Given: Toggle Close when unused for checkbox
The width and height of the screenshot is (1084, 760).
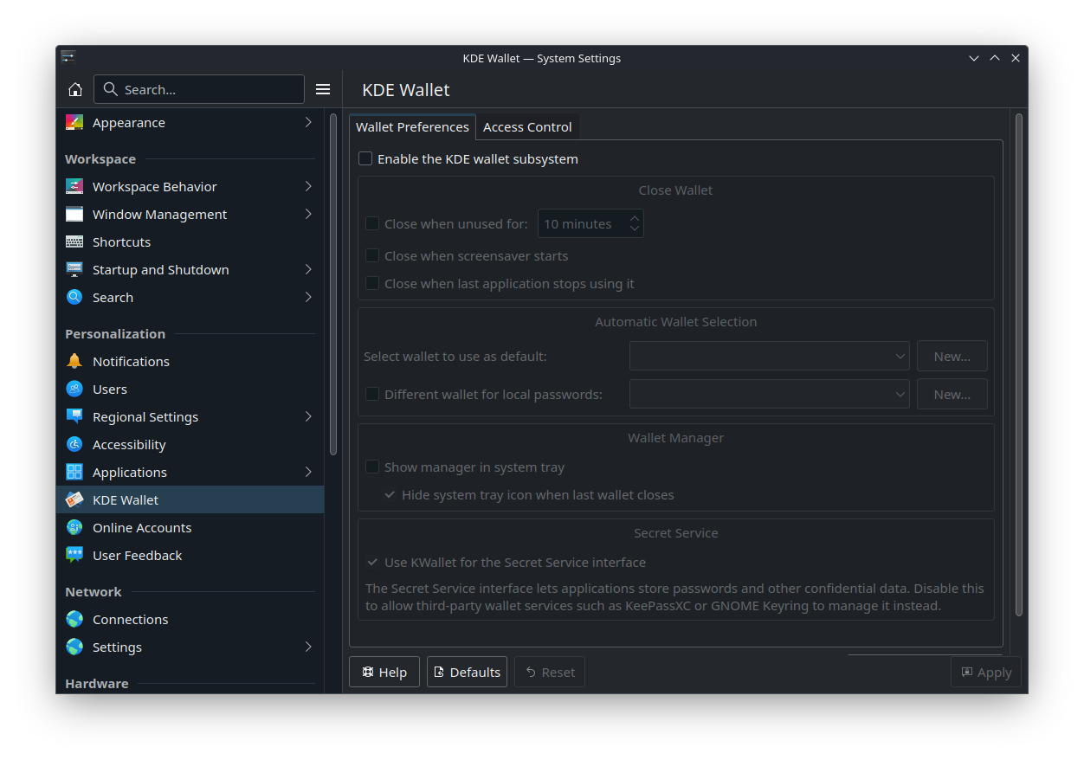Looking at the screenshot, I should (372, 224).
